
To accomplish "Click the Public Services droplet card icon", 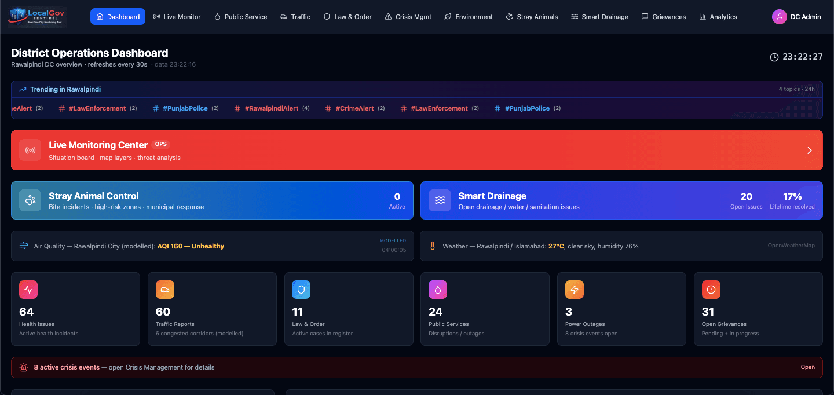I will [438, 290].
